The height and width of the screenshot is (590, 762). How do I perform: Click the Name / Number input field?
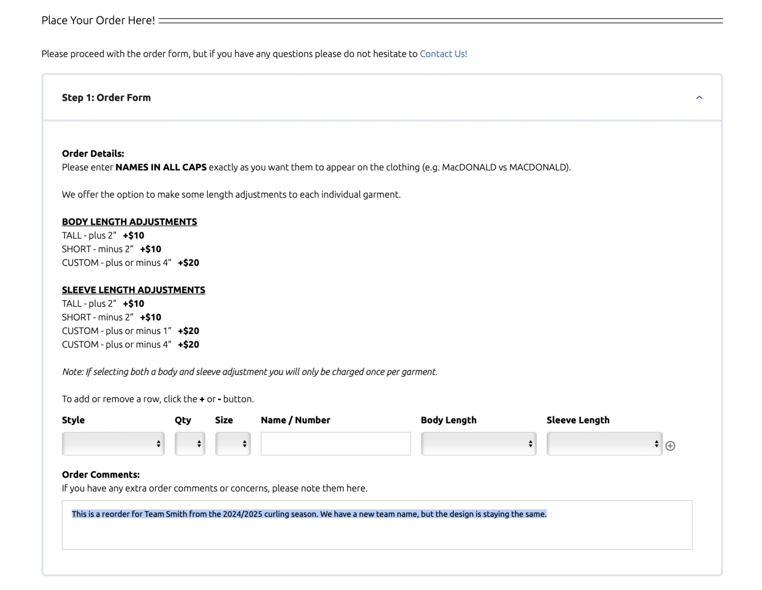click(x=336, y=444)
